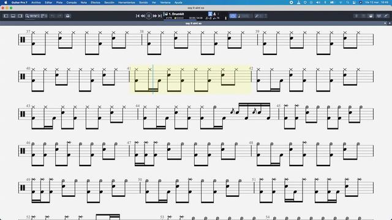Click bar number 38
Image resolution: width=392 pixels, height=220 pixels.
(x=141, y=31)
